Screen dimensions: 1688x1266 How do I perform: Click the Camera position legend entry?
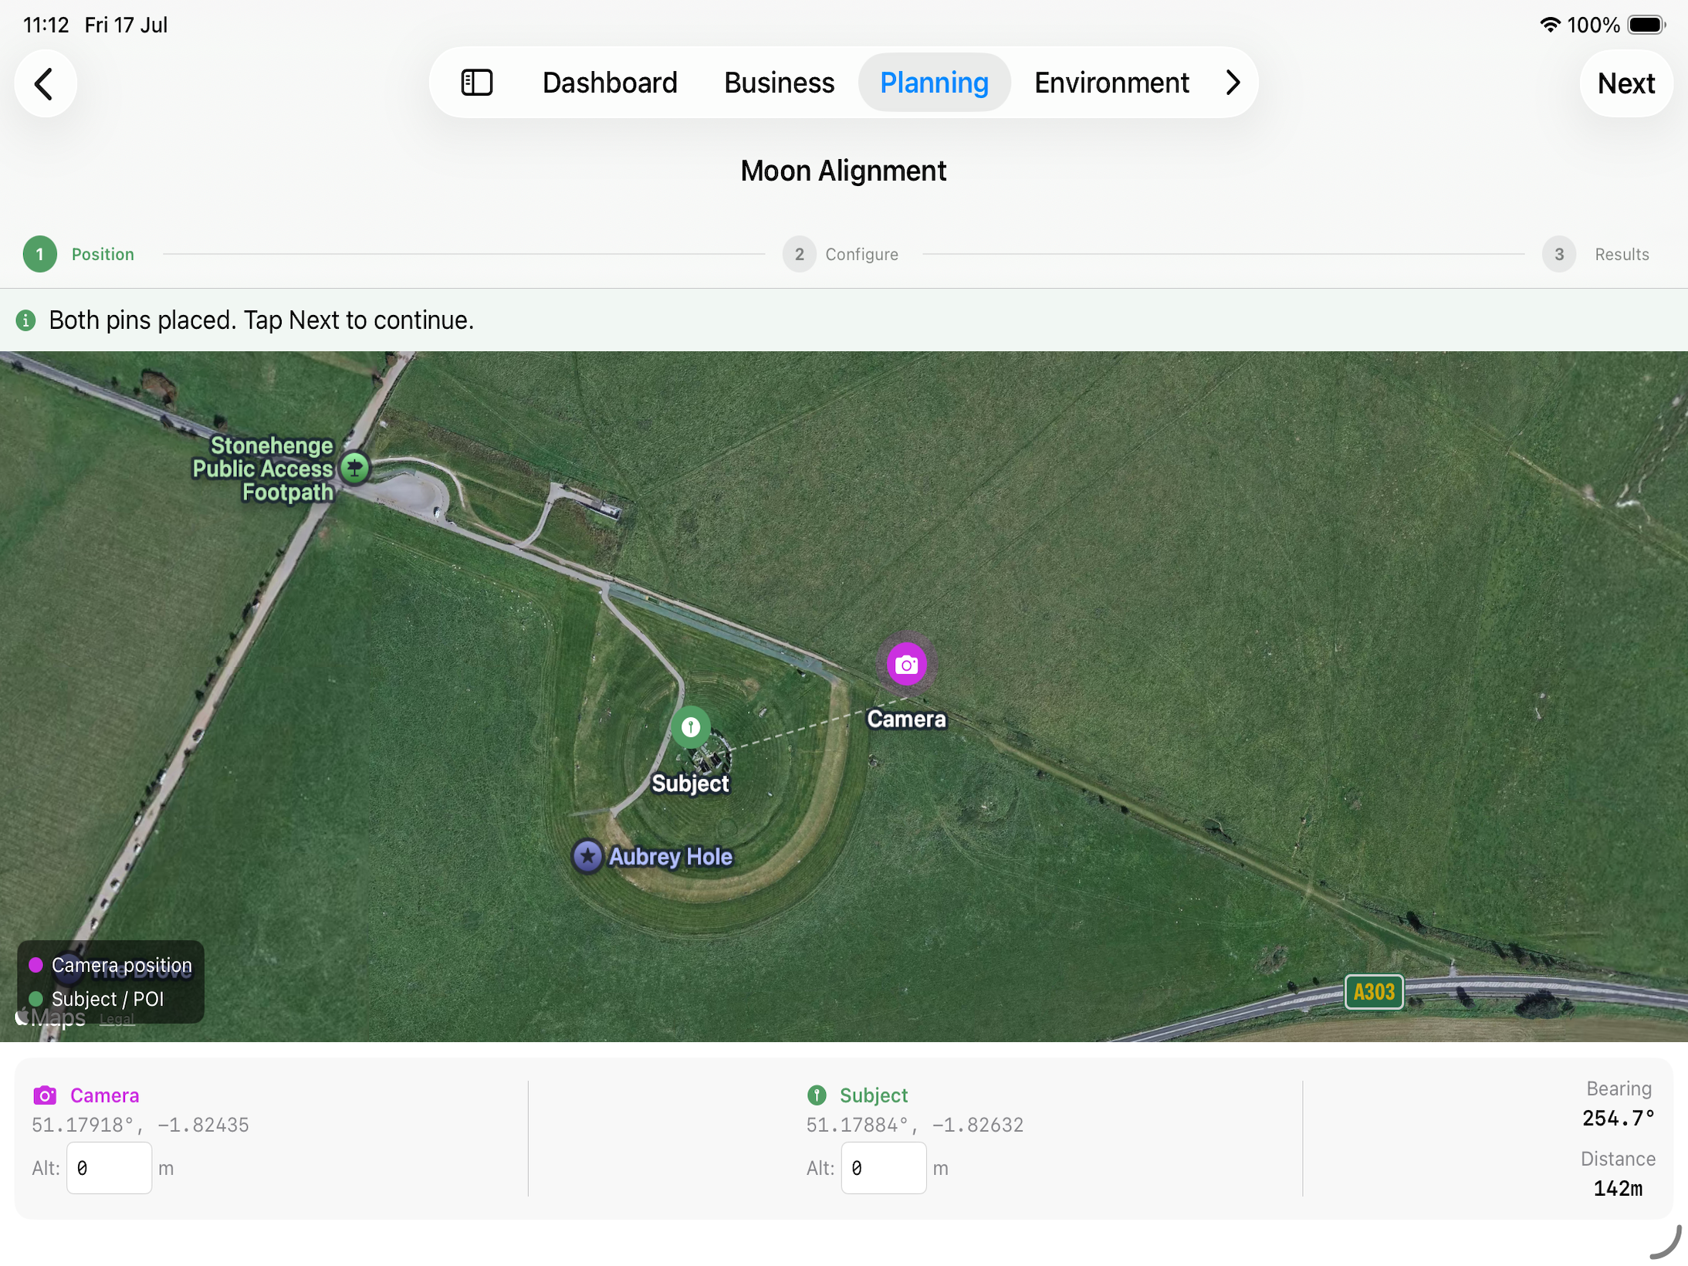111,965
